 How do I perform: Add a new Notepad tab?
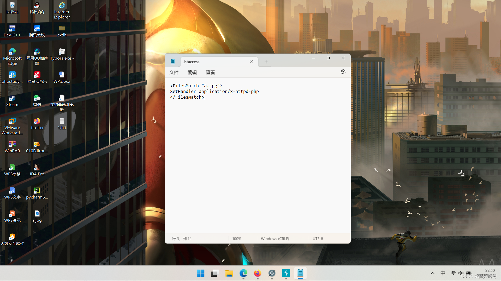click(266, 62)
